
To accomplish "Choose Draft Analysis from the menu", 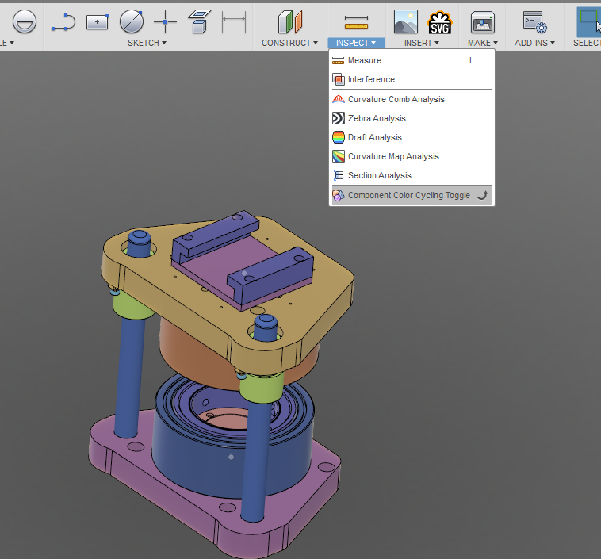I will (x=412, y=137).
